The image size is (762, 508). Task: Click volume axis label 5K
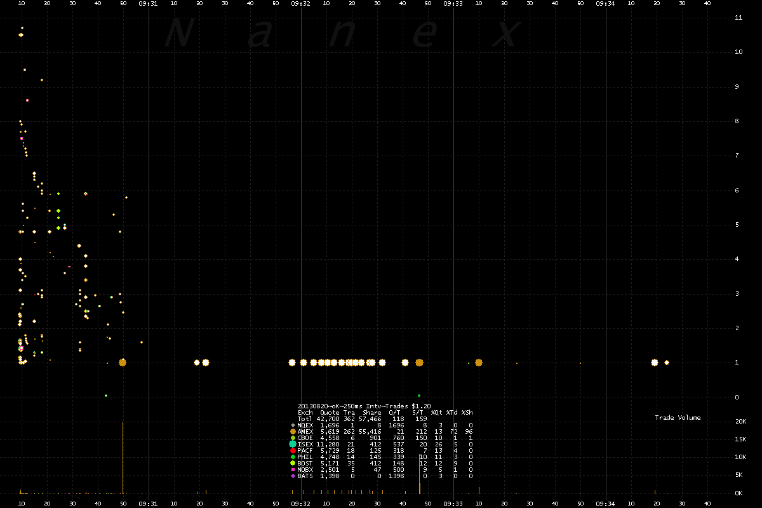coord(739,475)
